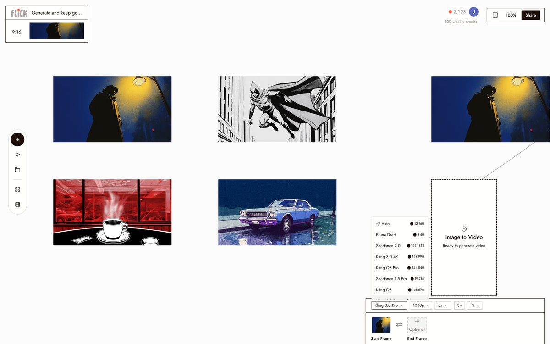Select the left streetlamp silhouette image
Viewport: 550px width, 344px height.
[x=112, y=109]
